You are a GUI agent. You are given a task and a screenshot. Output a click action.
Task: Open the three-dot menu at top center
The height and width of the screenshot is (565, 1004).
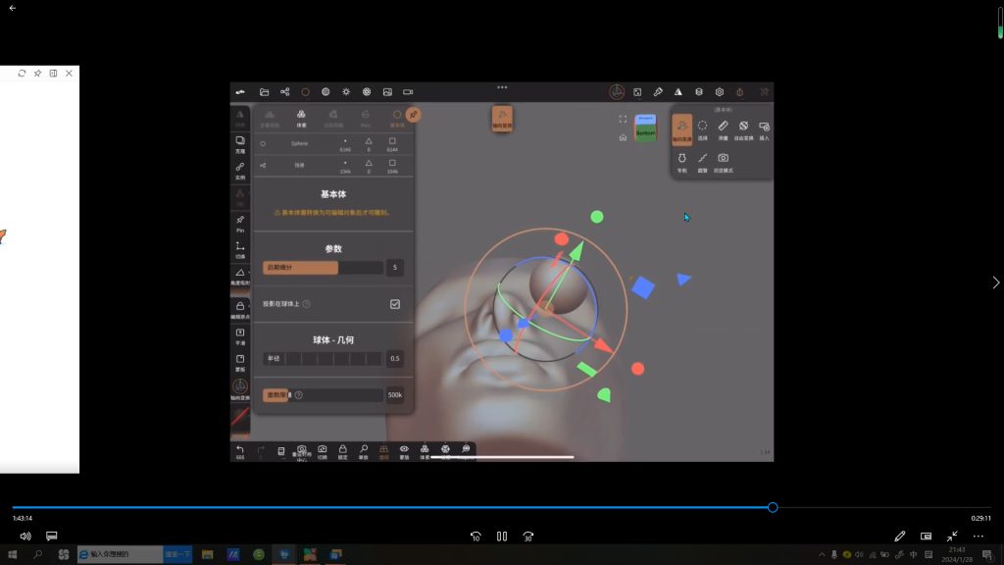point(502,87)
